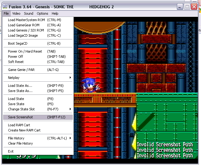Choose Boot SegaCD
The image size is (201, 166).
click(38, 43)
